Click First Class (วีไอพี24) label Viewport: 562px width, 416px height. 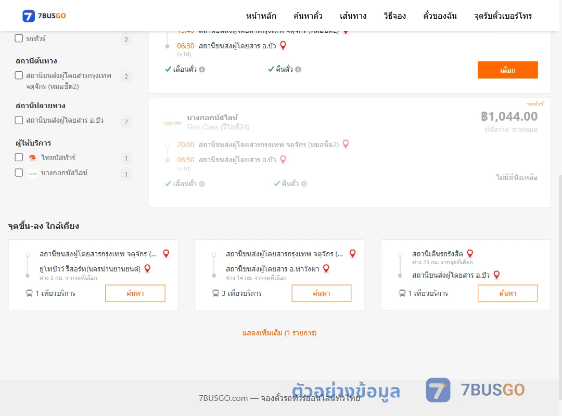coord(218,127)
